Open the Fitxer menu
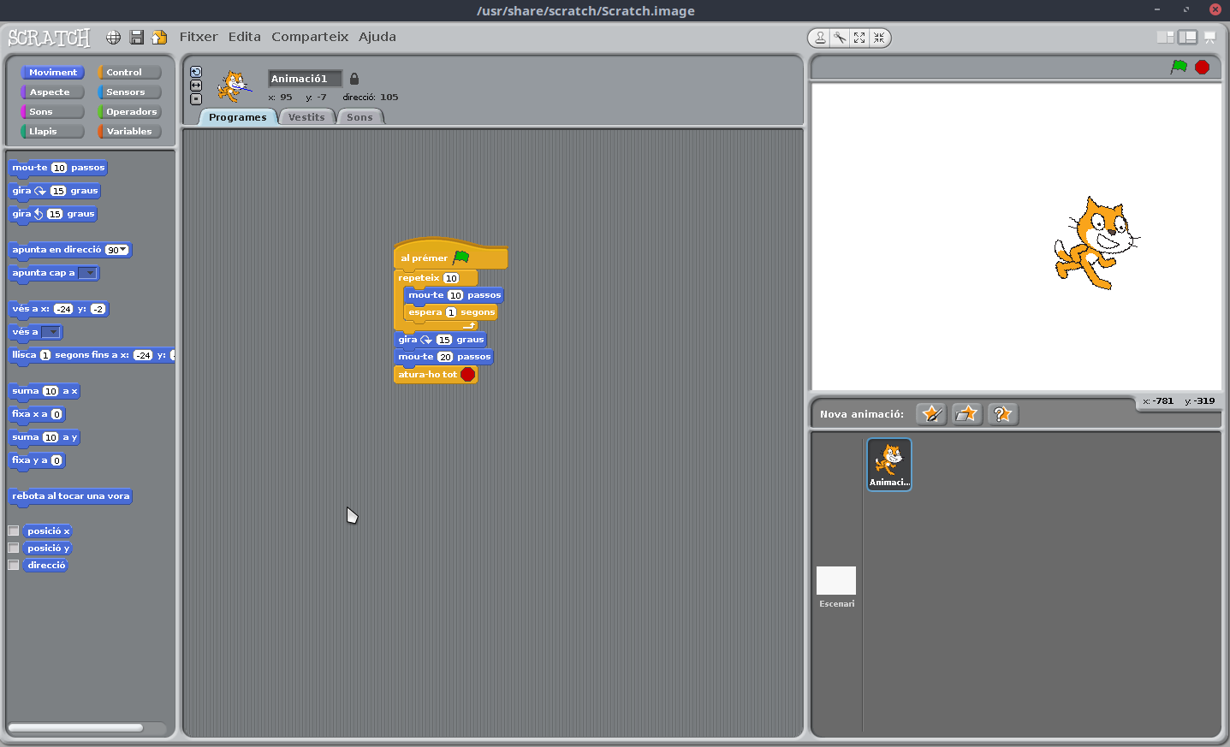This screenshot has height=747, width=1230. [198, 37]
